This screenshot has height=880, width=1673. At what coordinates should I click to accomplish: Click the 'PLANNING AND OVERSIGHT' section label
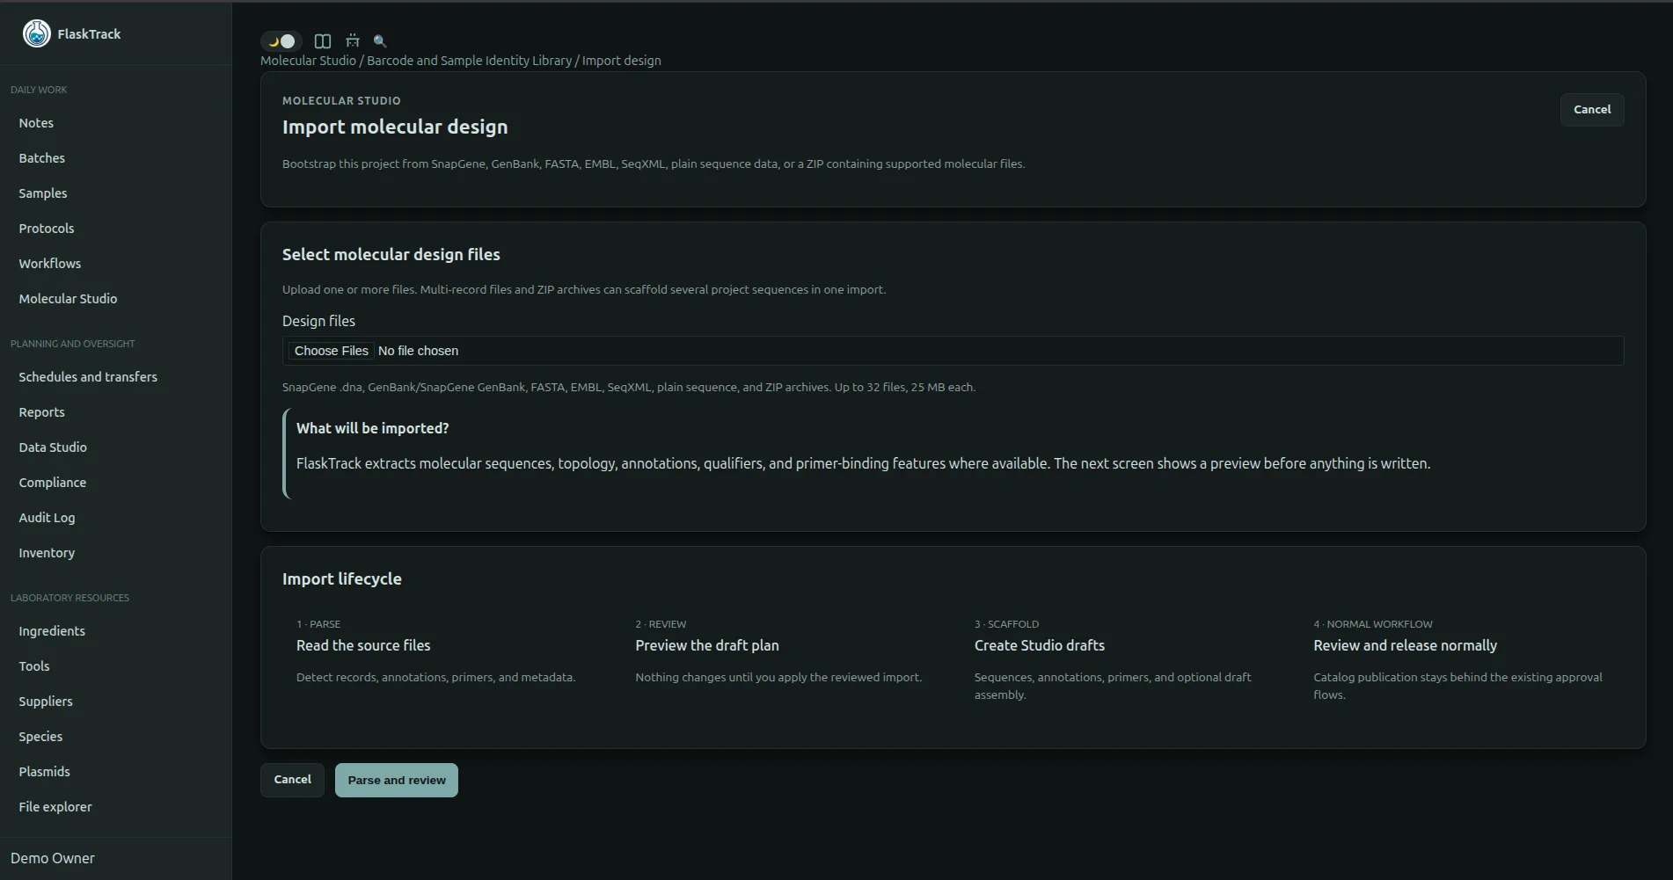pyautogui.click(x=73, y=344)
